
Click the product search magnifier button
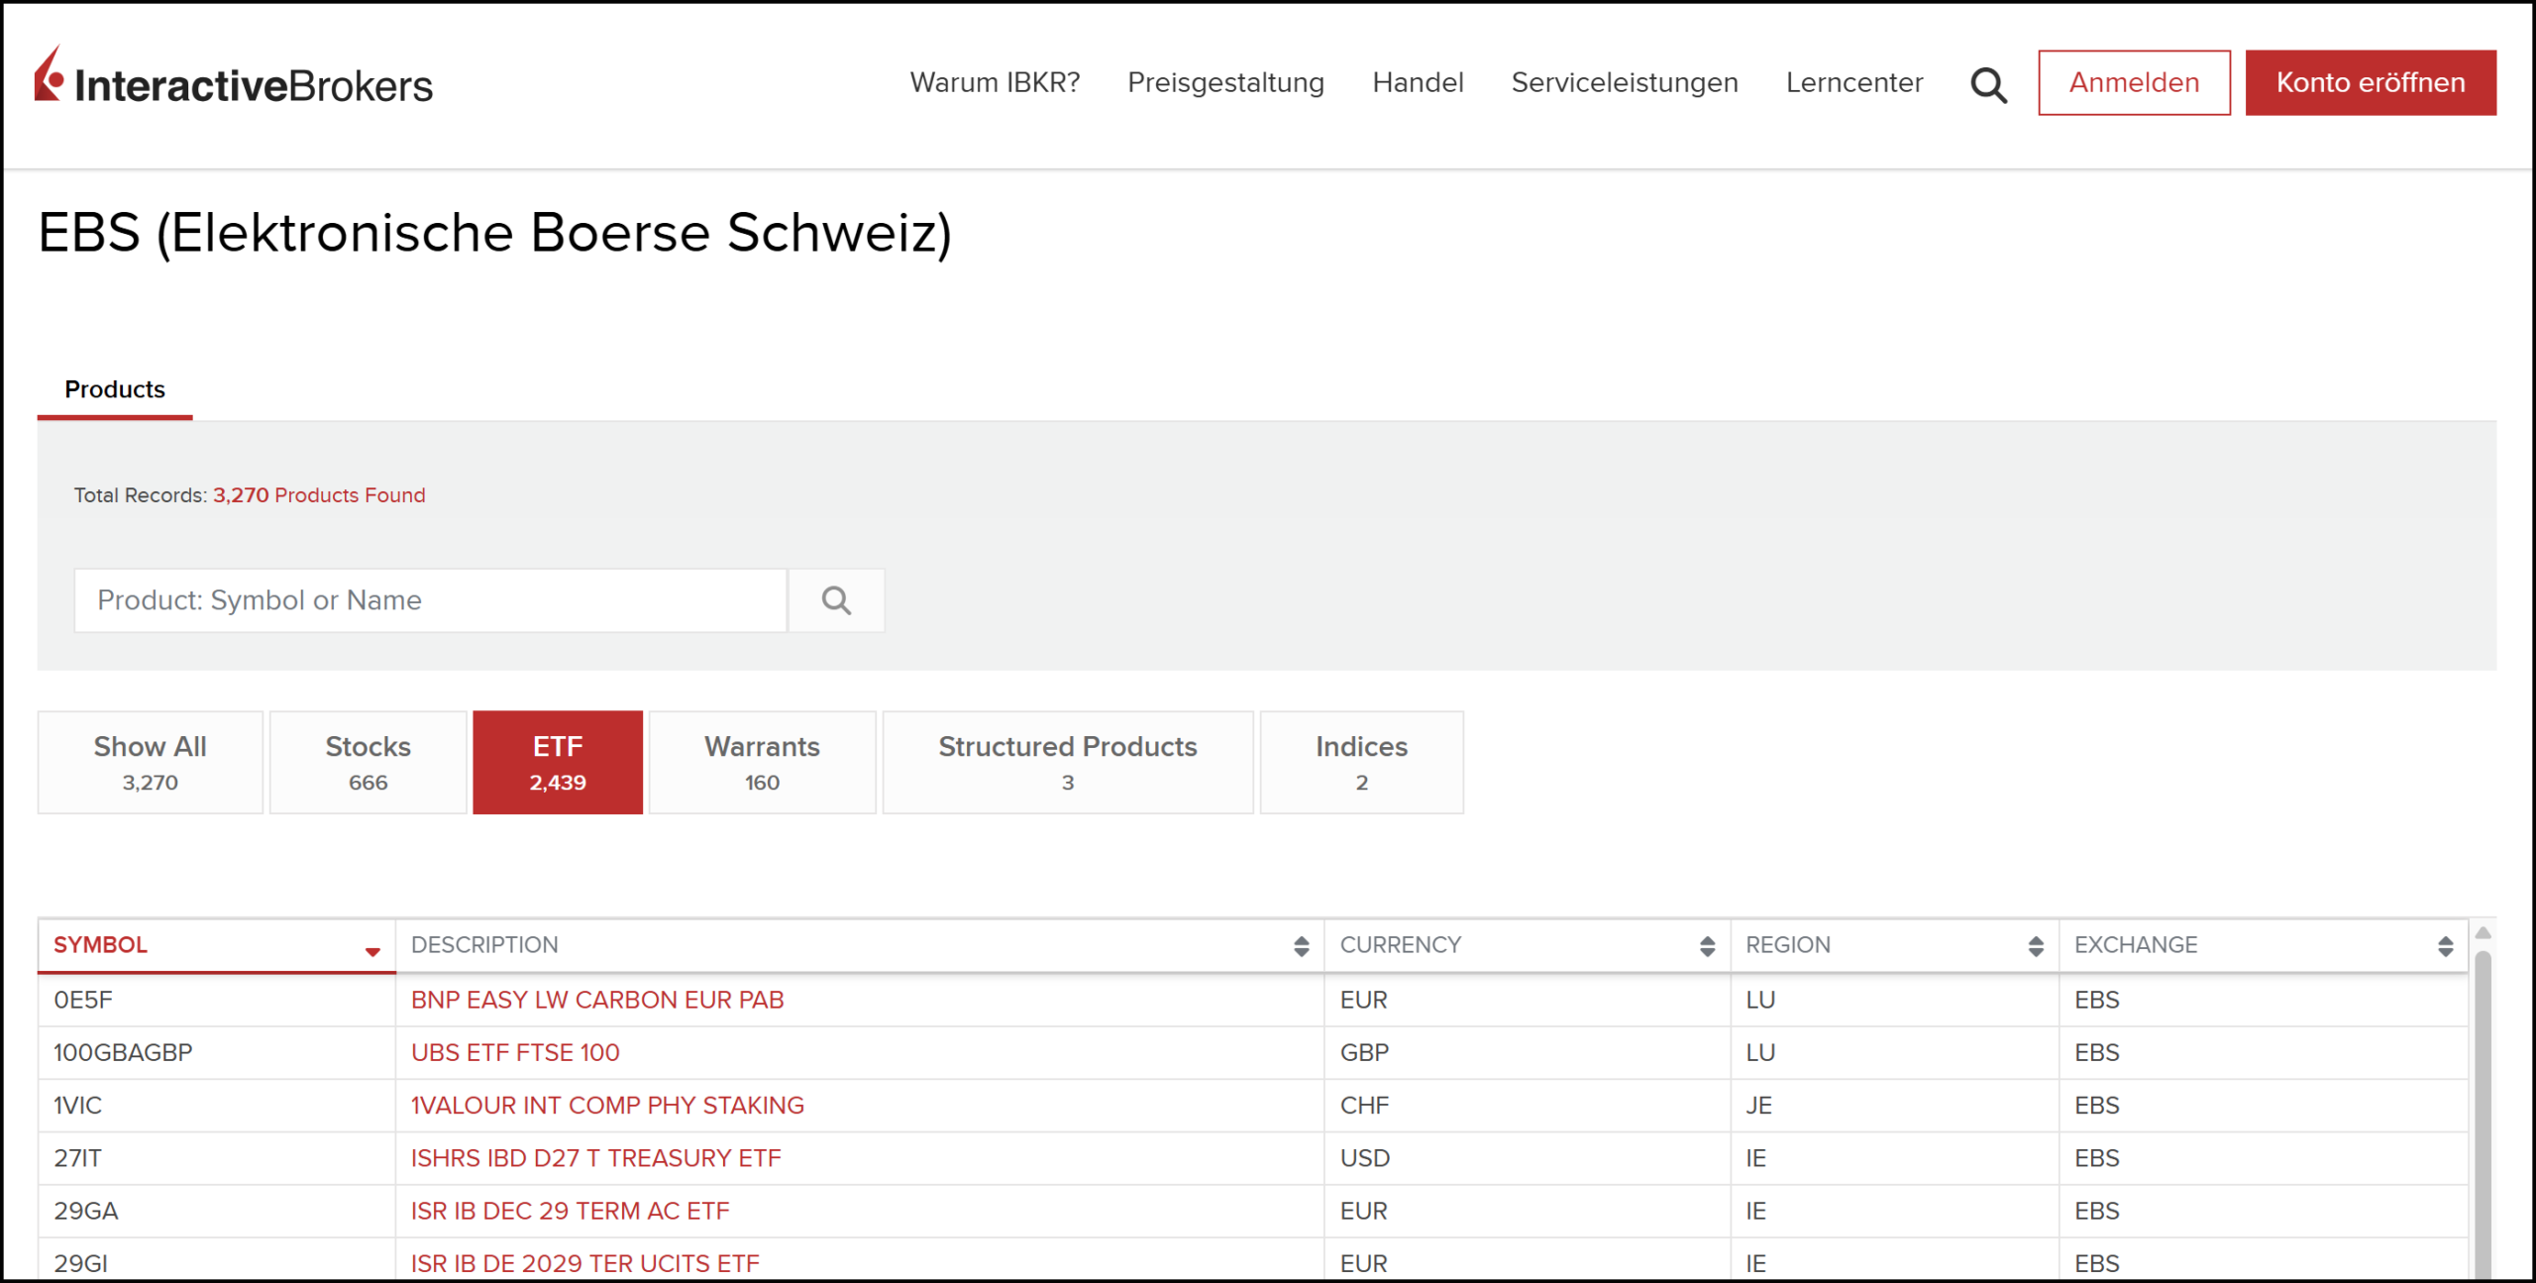[x=836, y=600]
